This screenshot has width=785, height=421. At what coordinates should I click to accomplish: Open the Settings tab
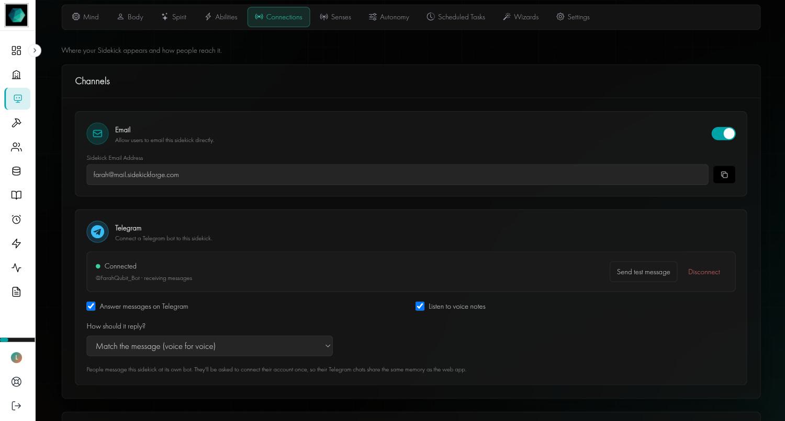(x=573, y=17)
